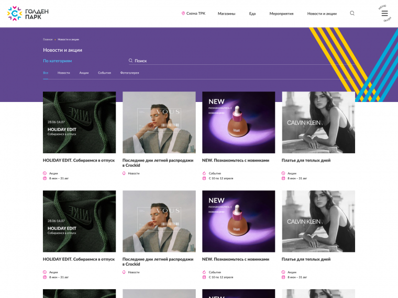Click the Главная breadcrumb link
The height and width of the screenshot is (298, 398).
pos(48,39)
